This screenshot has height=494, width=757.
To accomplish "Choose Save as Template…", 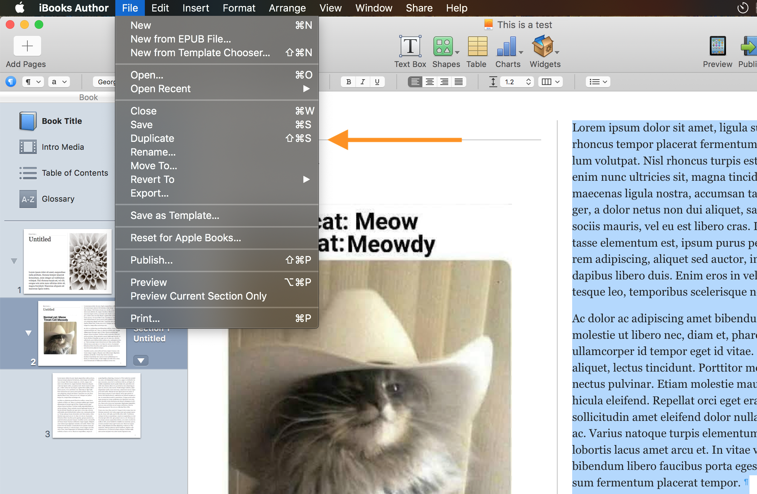I will 217,215.
